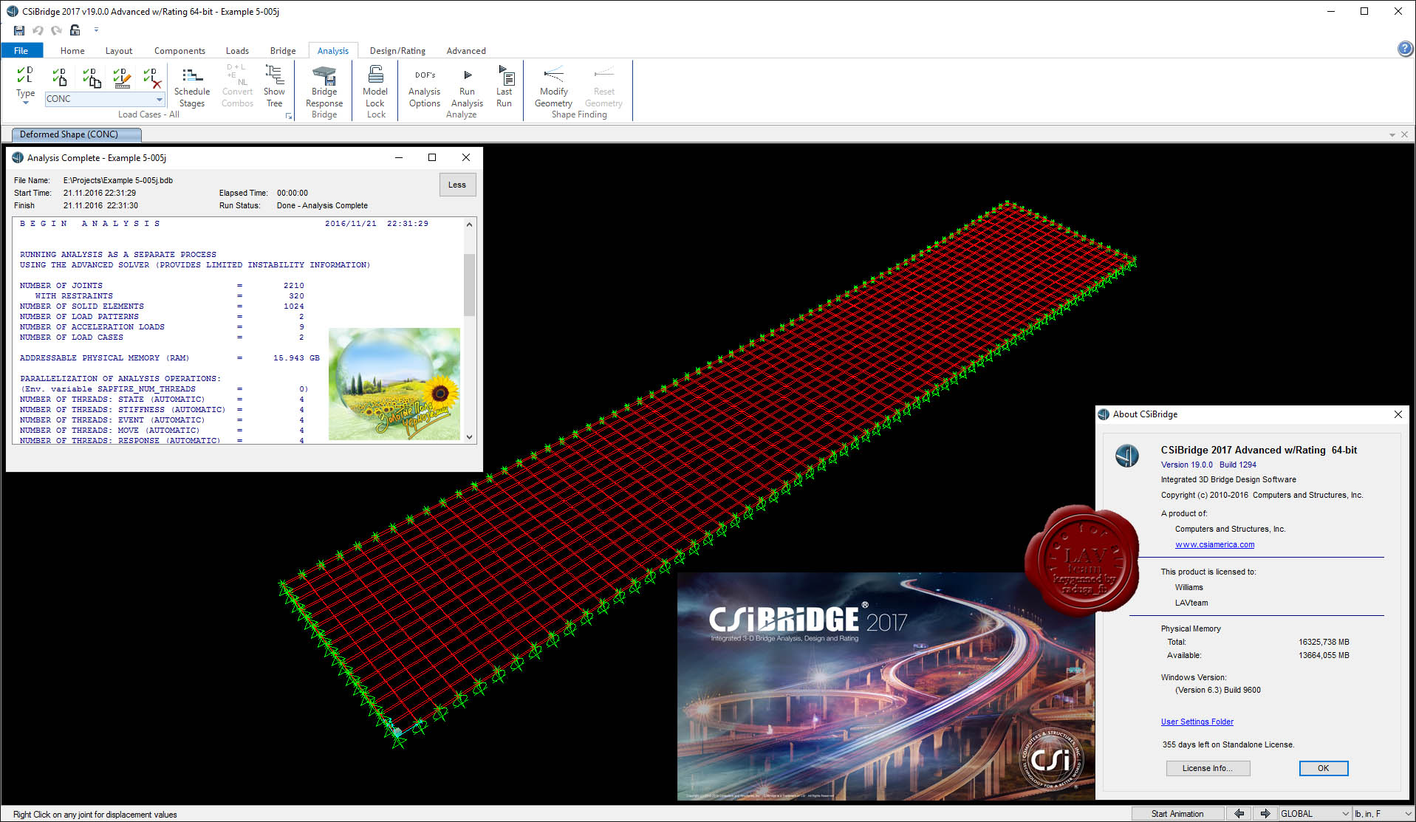Click the modify load case pencil icon
1416x822 pixels.
(122, 77)
